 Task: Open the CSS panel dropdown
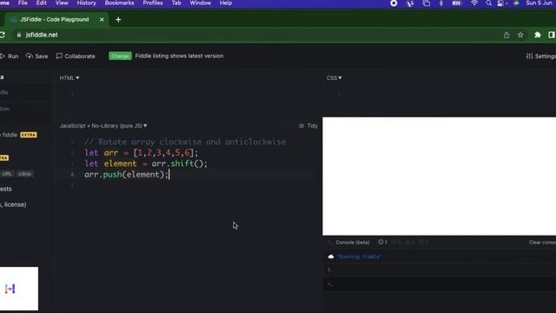coord(334,78)
